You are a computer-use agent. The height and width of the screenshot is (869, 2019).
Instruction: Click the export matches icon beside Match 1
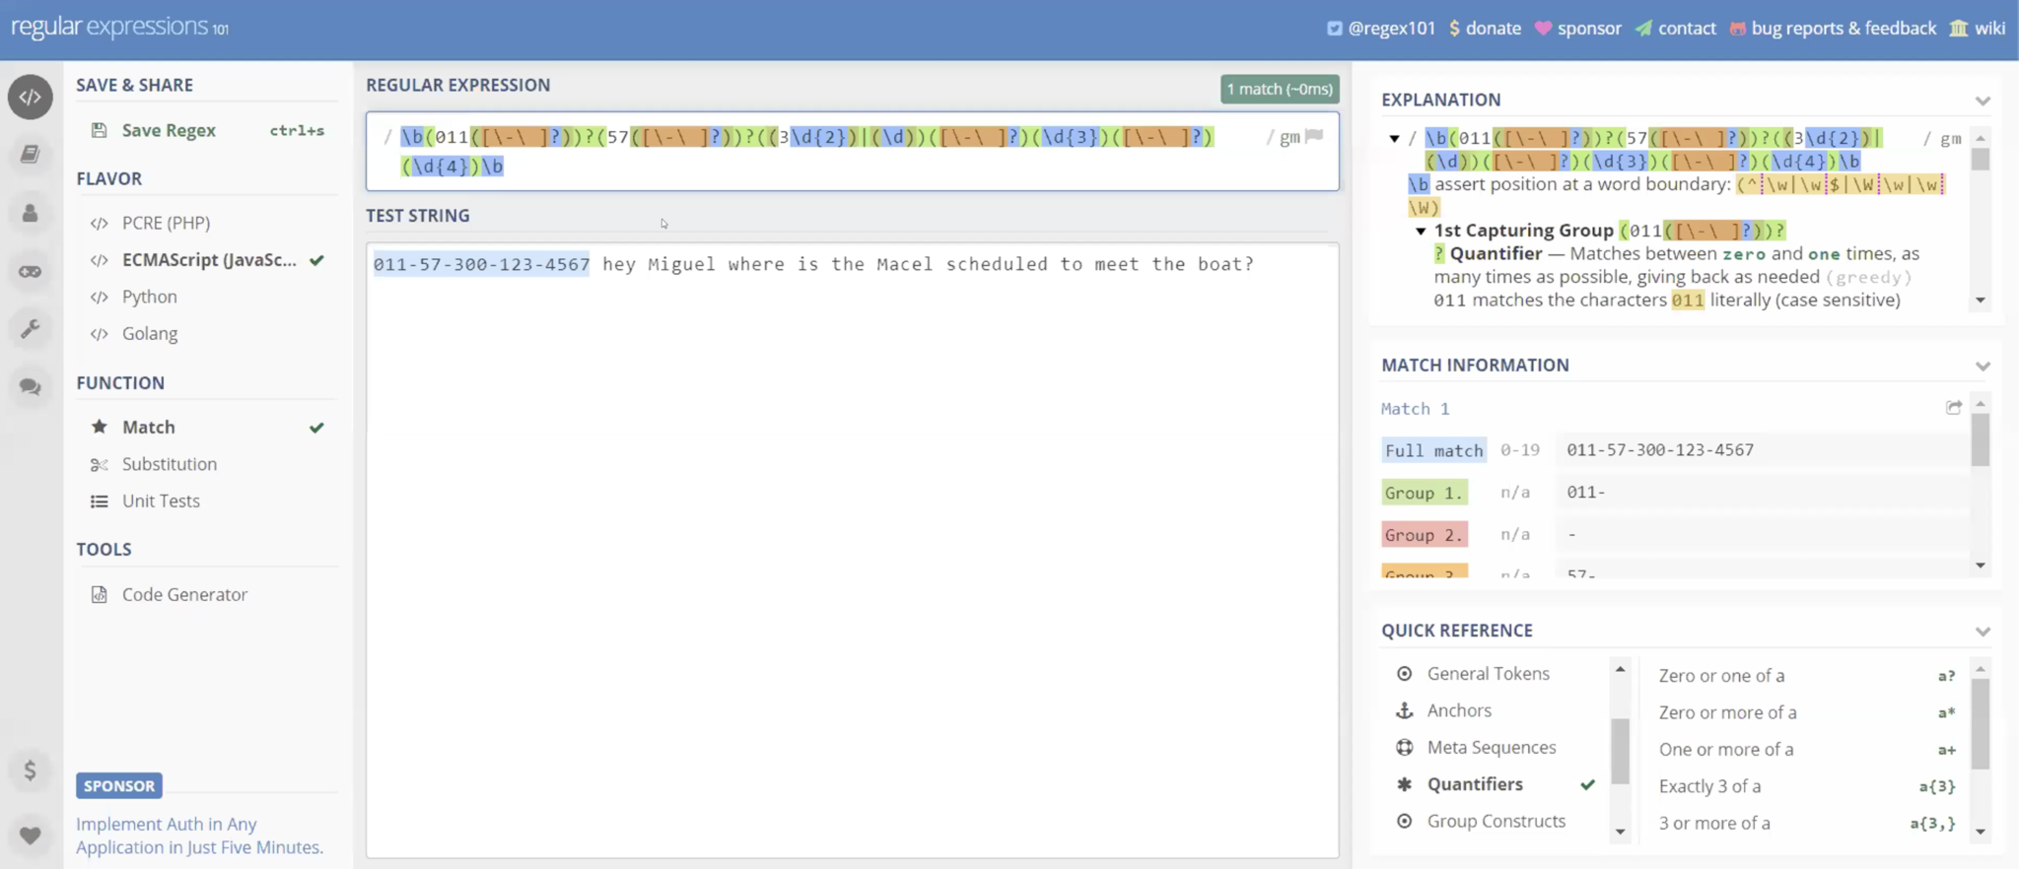point(1953,408)
